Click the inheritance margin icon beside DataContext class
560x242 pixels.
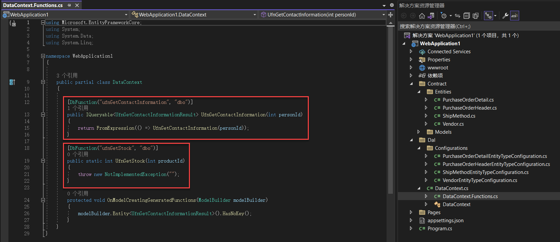pos(12,82)
